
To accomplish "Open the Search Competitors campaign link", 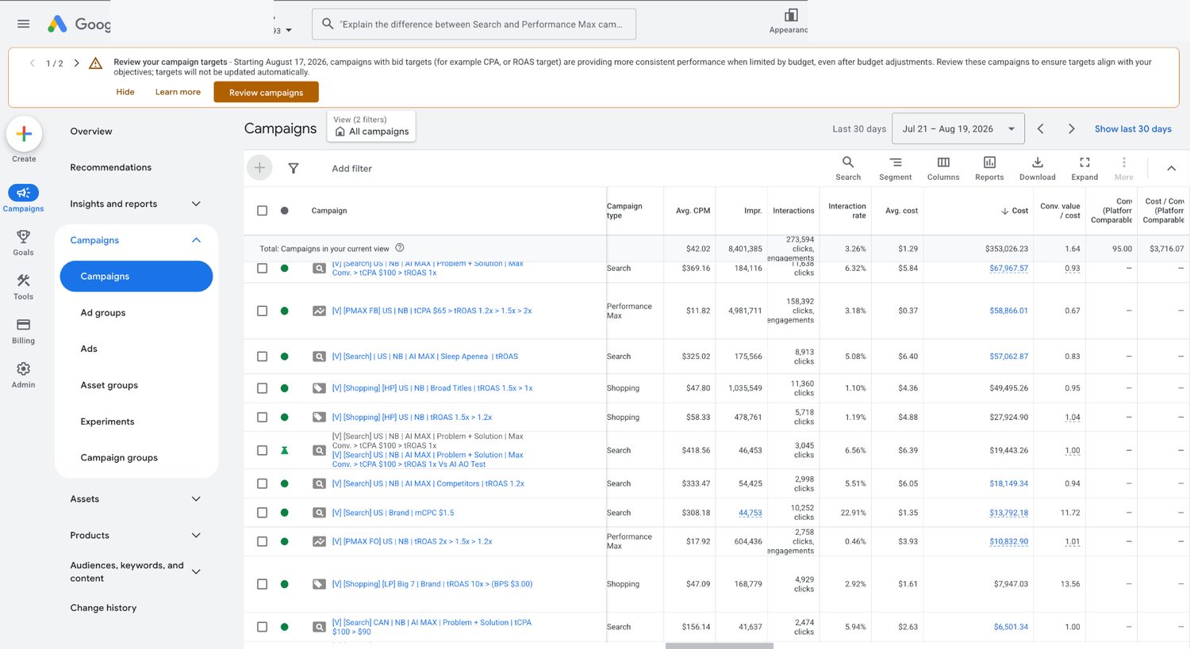I will pyautogui.click(x=428, y=483).
